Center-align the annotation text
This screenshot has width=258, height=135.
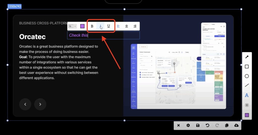(126, 26)
